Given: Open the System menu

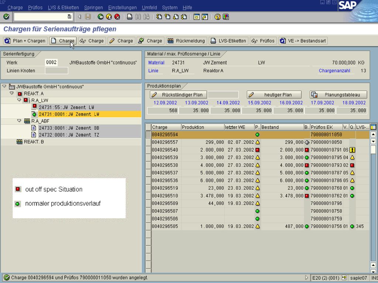Looking at the screenshot, I should point(170,8).
